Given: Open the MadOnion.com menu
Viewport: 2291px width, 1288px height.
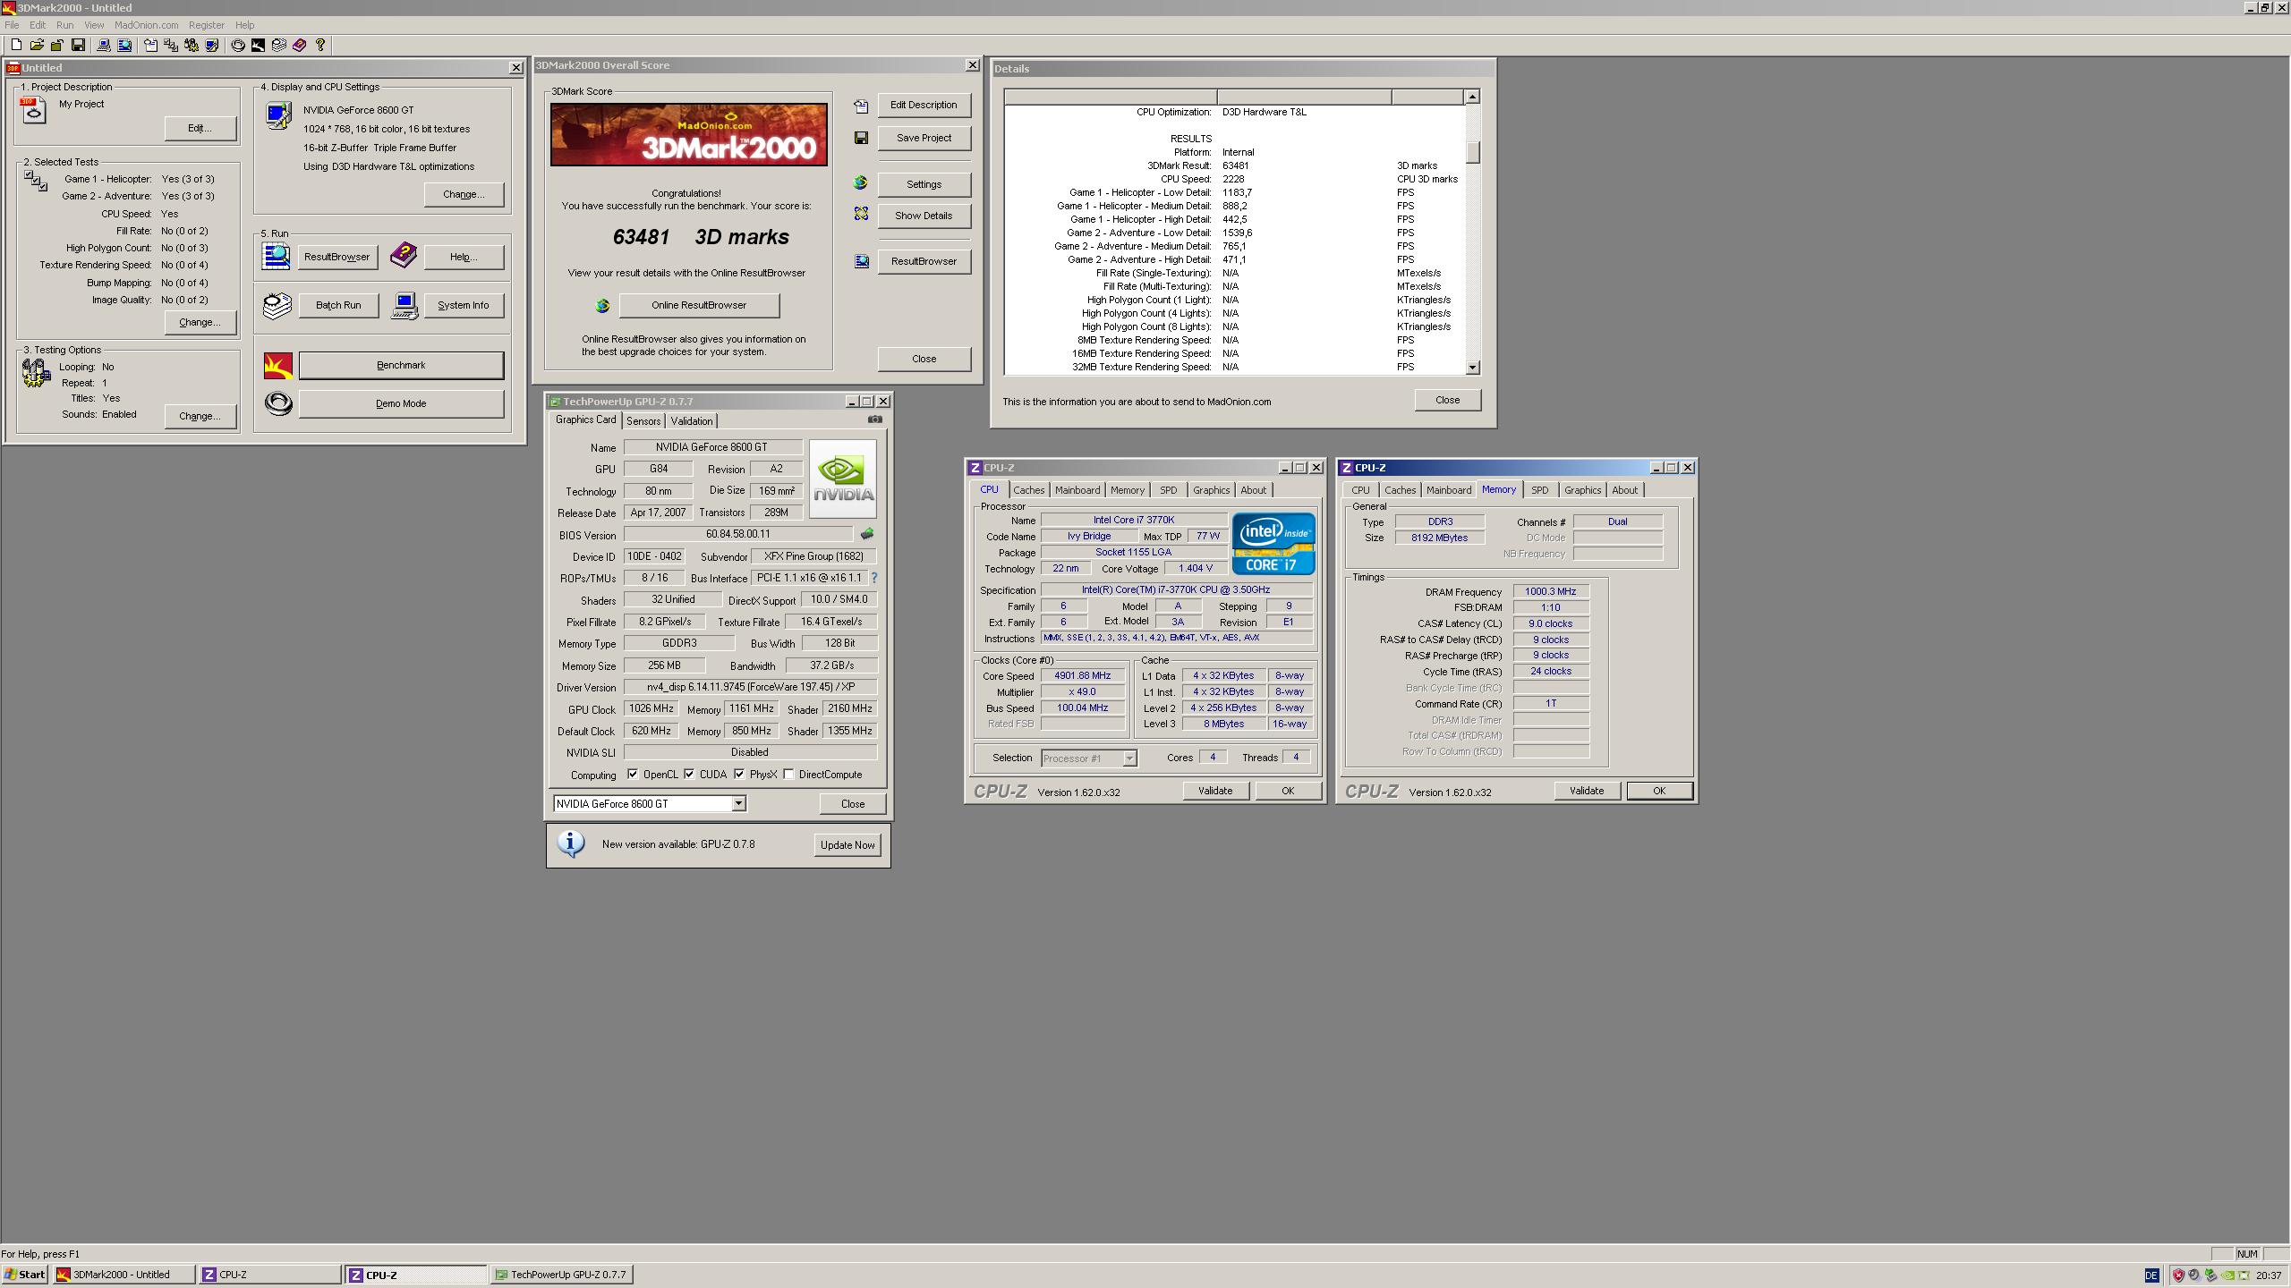Looking at the screenshot, I should pos(146,25).
